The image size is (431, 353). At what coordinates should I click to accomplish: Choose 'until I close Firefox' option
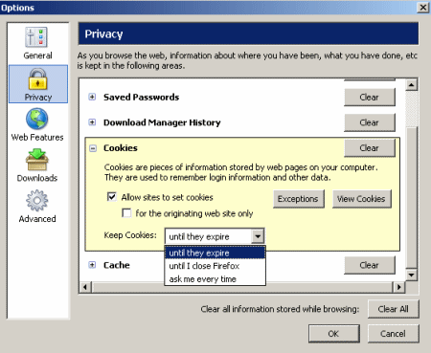215,266
